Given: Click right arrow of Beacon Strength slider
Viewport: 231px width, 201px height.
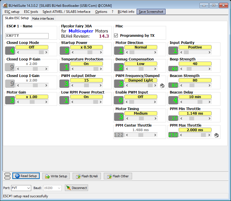Looking at the screenshot, I should (x=209, y=85).
